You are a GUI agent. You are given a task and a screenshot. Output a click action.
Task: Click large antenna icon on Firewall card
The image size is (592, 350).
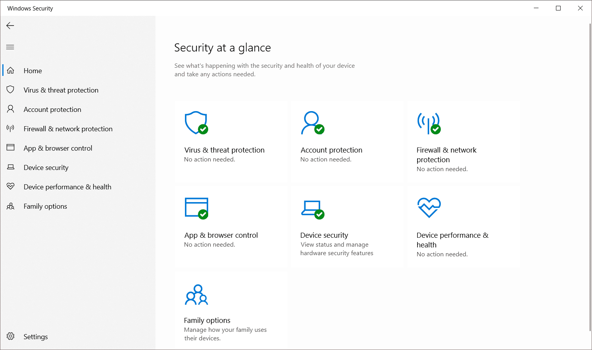[x=429, y=123]
